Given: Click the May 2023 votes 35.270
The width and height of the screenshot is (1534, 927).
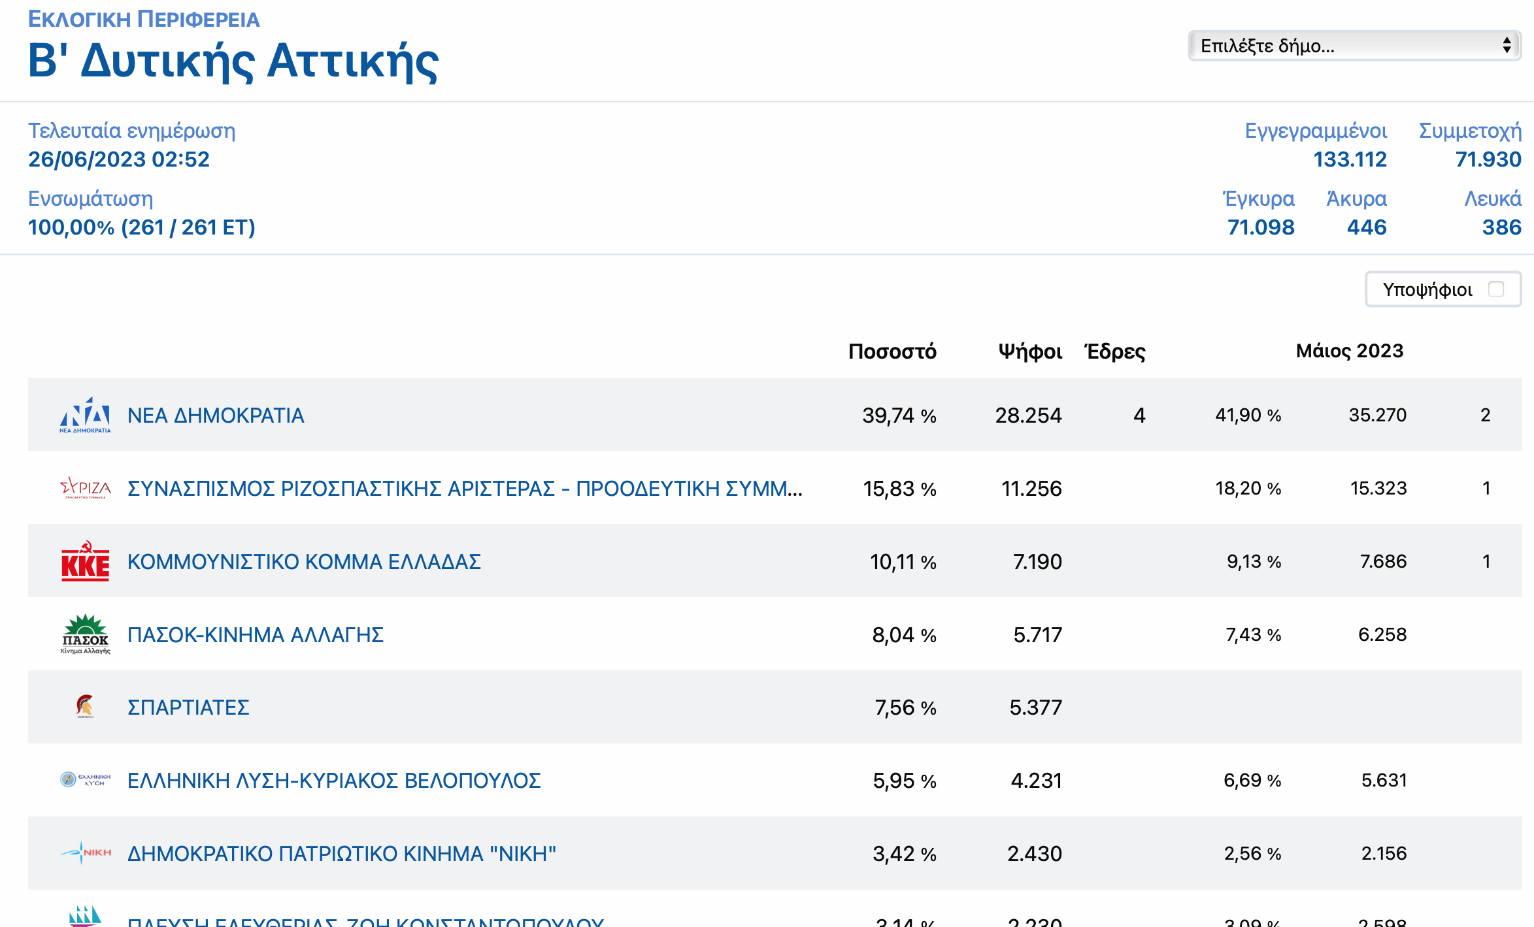Looking at the screenshot, I should [x=1378, y=415].
